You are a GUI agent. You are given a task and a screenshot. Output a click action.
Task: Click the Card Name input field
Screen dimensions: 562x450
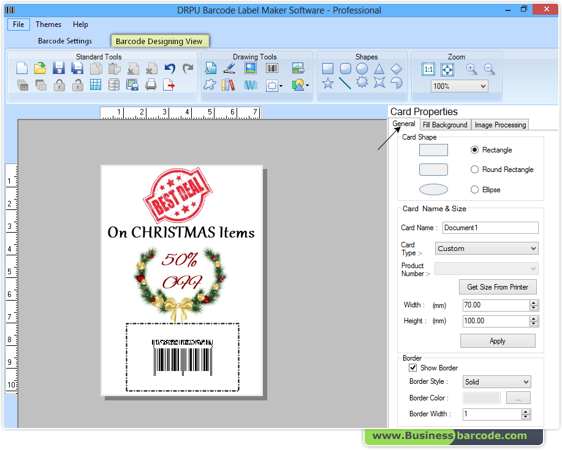click(x=490, y=228)
